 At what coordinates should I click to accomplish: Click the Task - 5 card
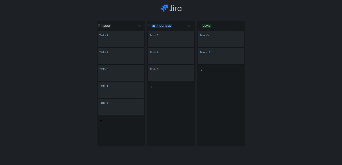pyautogui.click(x=121, y=107)
